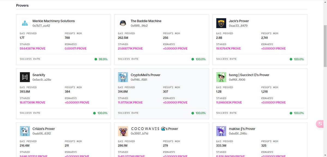This screenshot has height=157, width=327.
Task: Open tuong | Succinct's Prover name
Action: point(249,75)
